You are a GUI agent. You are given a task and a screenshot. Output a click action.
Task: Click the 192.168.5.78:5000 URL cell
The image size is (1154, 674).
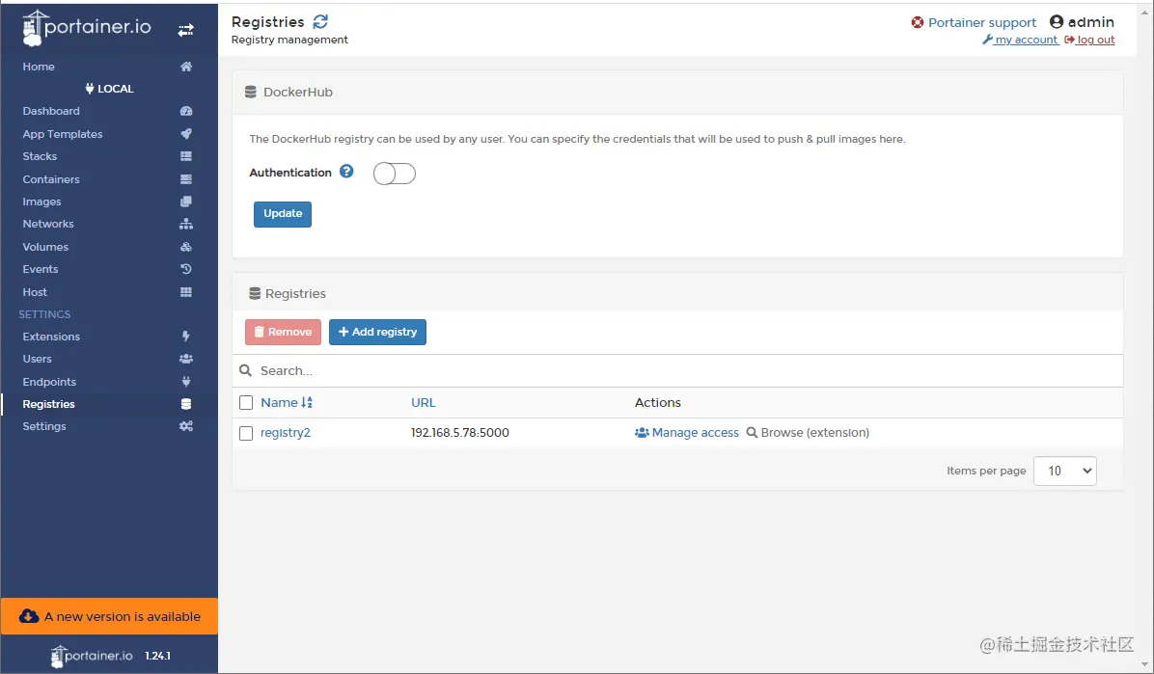[x=460, y=433]
